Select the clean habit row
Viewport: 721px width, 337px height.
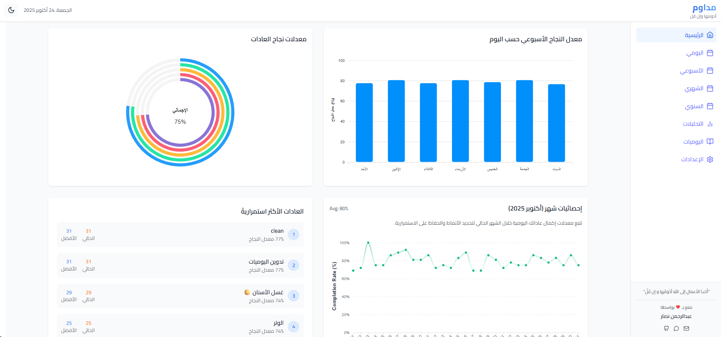[x=180, y=235]
